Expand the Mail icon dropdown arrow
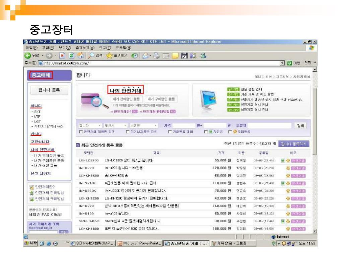 coord(150,56)
